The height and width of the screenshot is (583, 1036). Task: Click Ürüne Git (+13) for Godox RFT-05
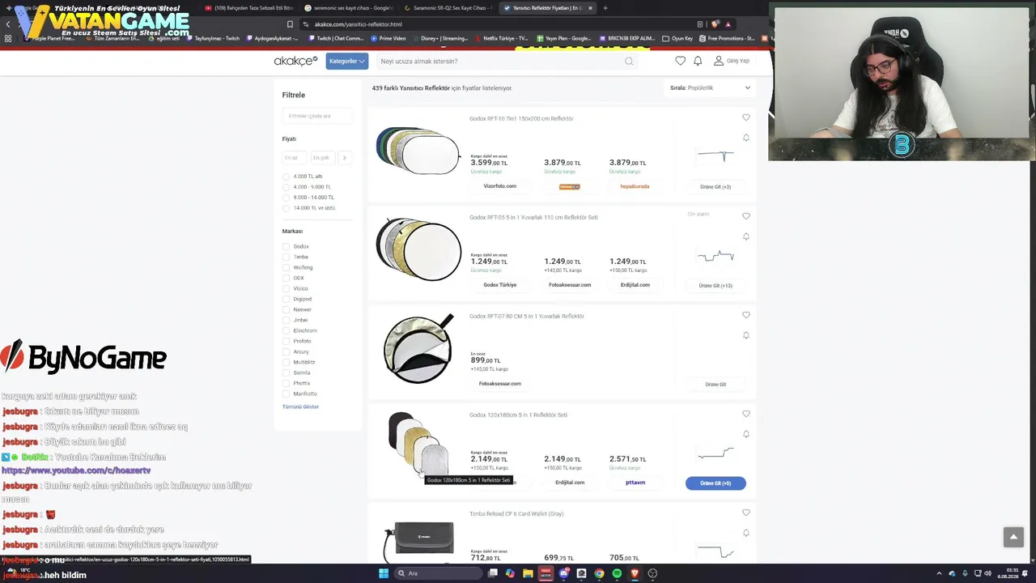[715, 286]
